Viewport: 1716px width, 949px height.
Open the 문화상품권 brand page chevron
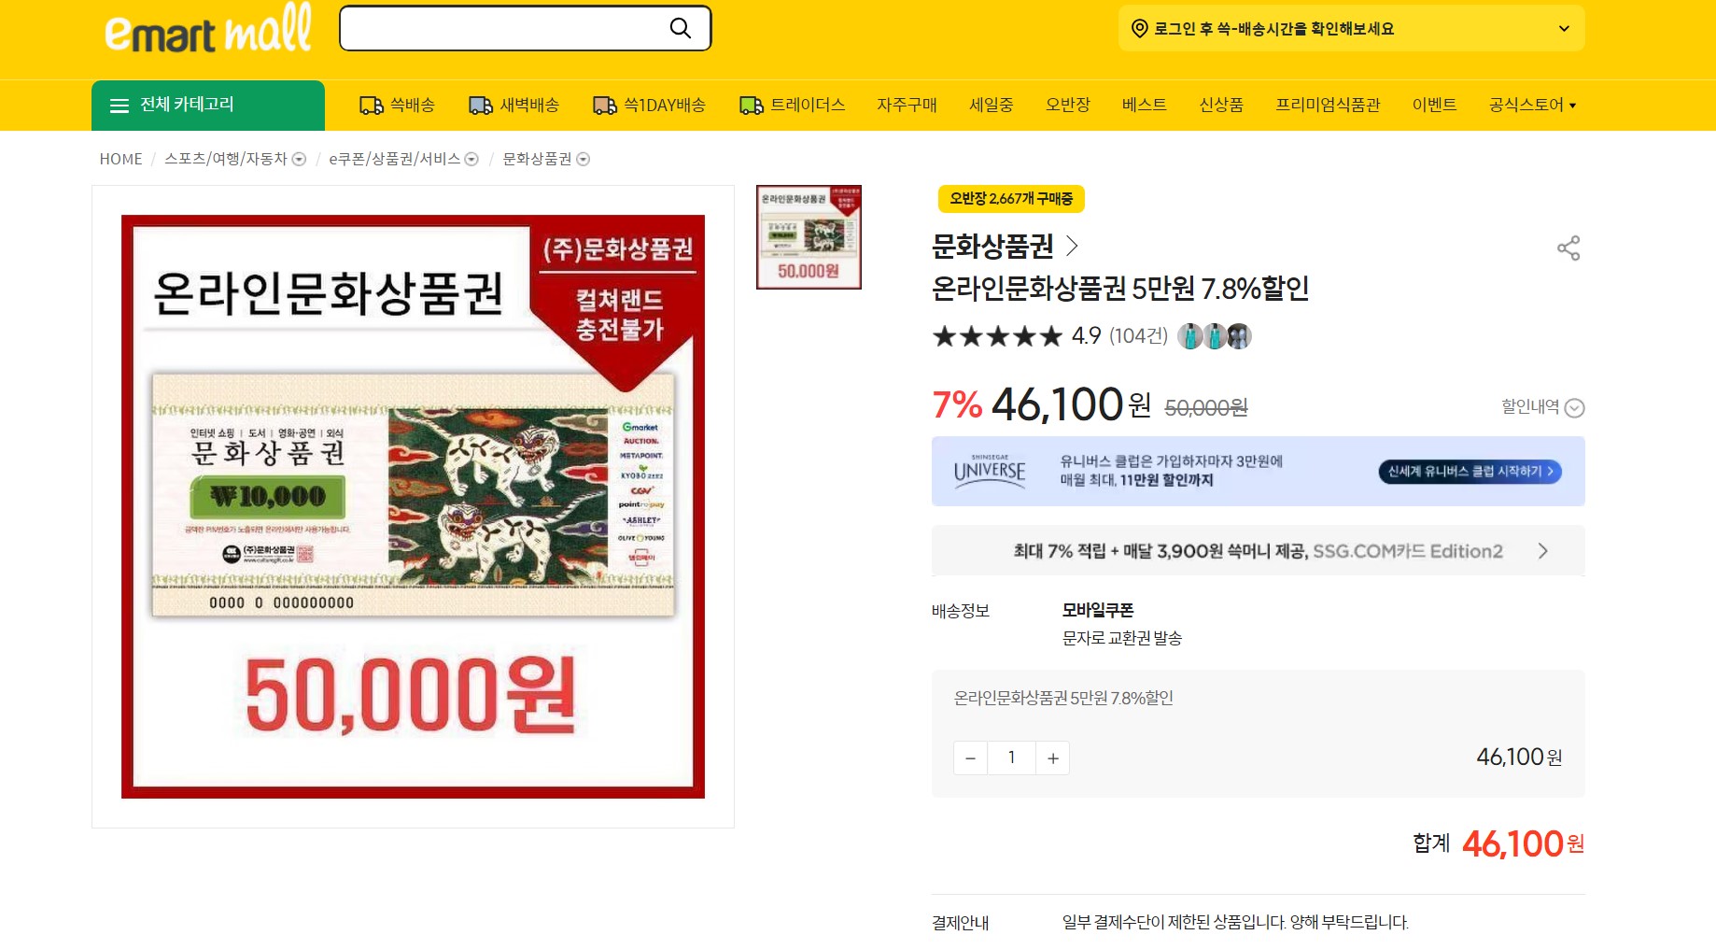[1072, 246]
